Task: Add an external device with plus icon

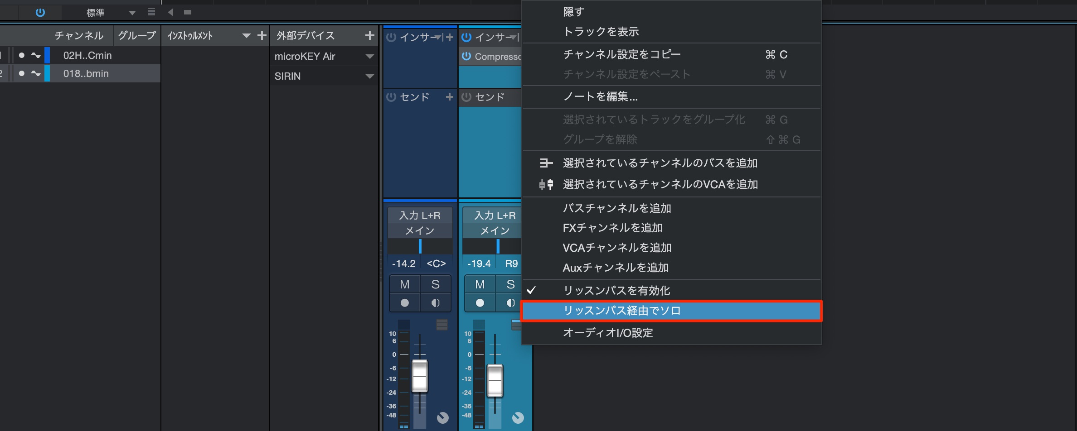Action: click(370, 35)
